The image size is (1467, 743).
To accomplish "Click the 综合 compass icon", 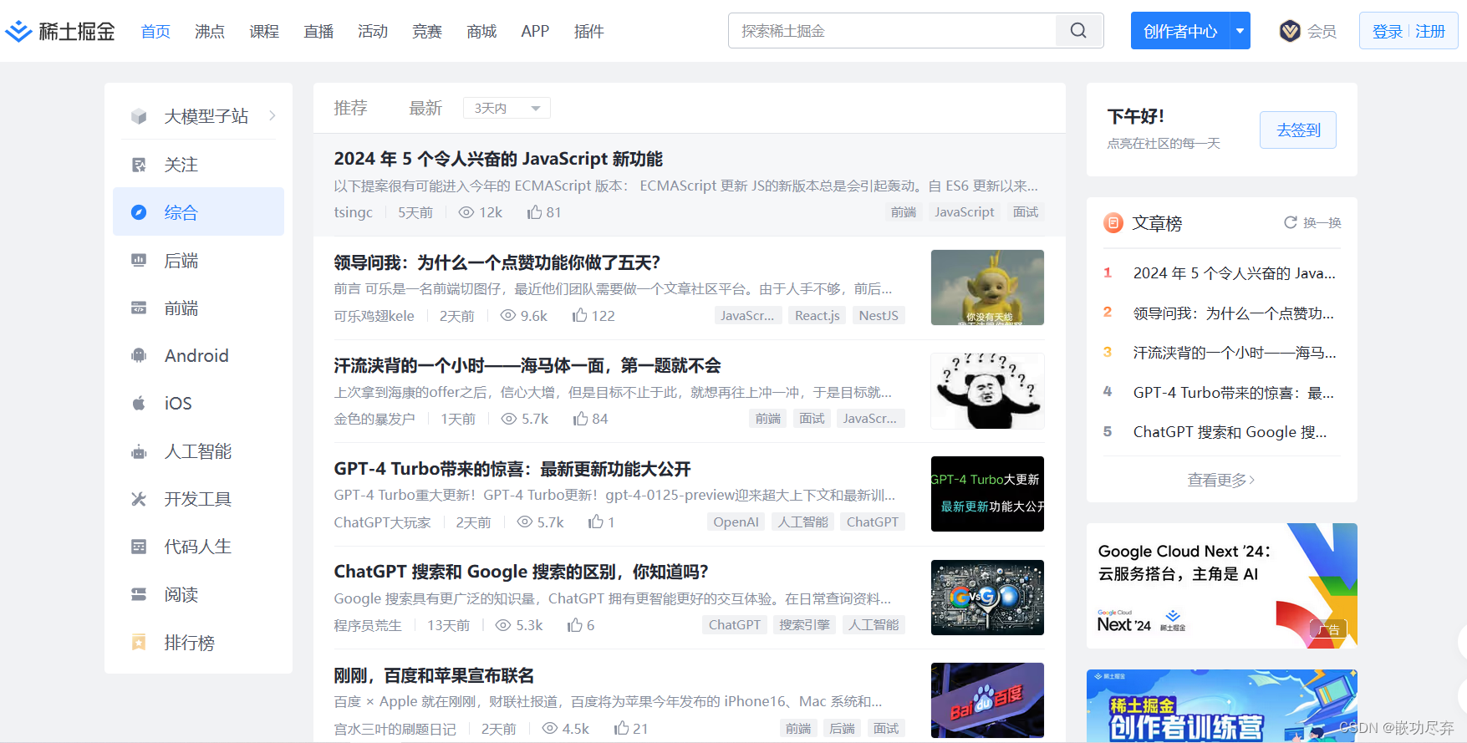I will 139,212.
